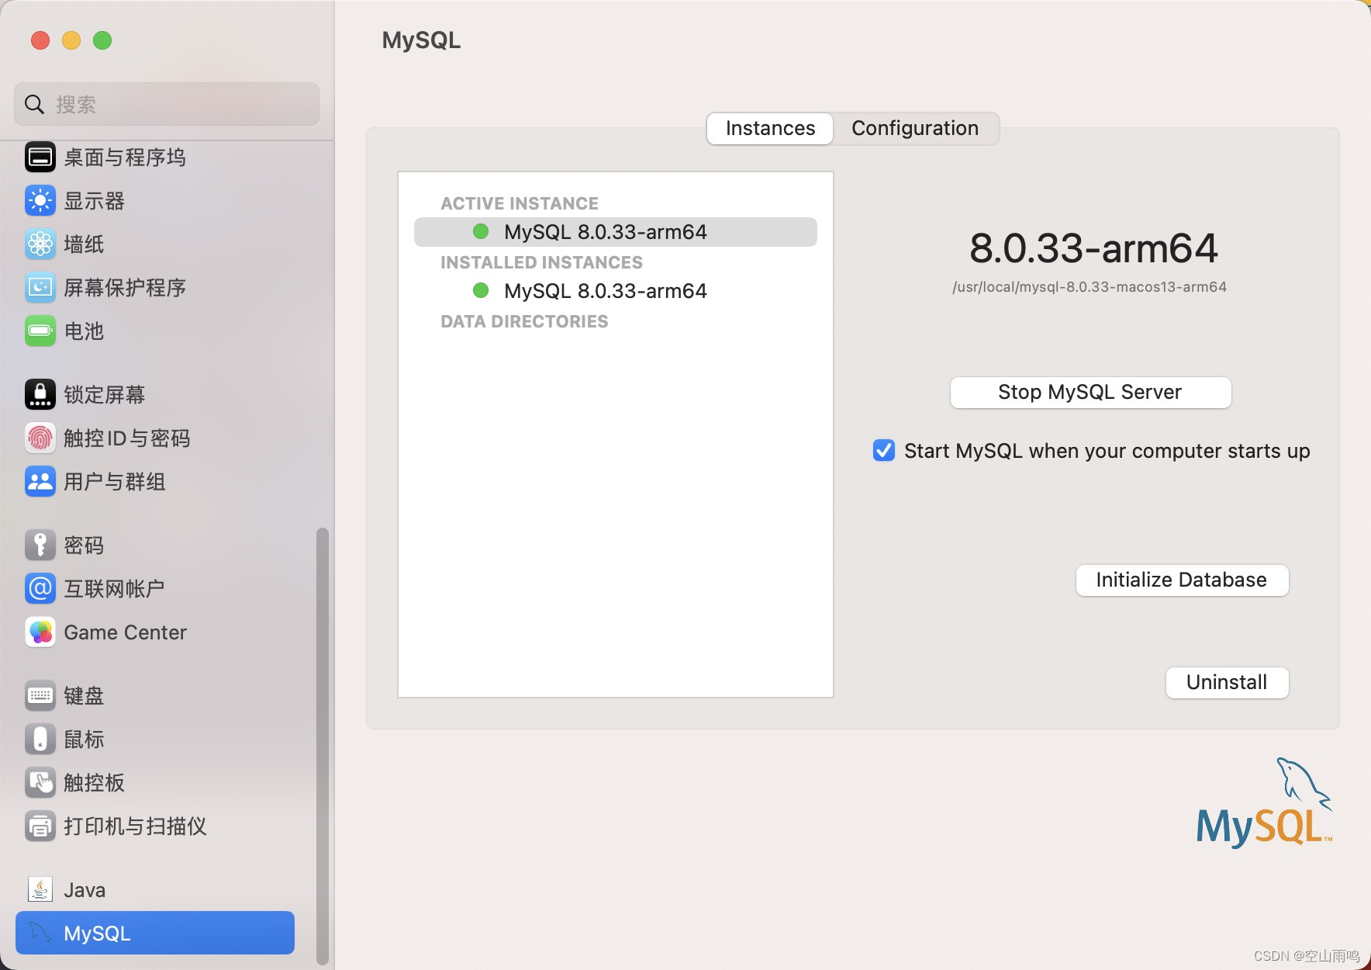The image size is (1371, 970).
Task: Toggle Start MySQL when computer starts up
Action: (884, 451)
